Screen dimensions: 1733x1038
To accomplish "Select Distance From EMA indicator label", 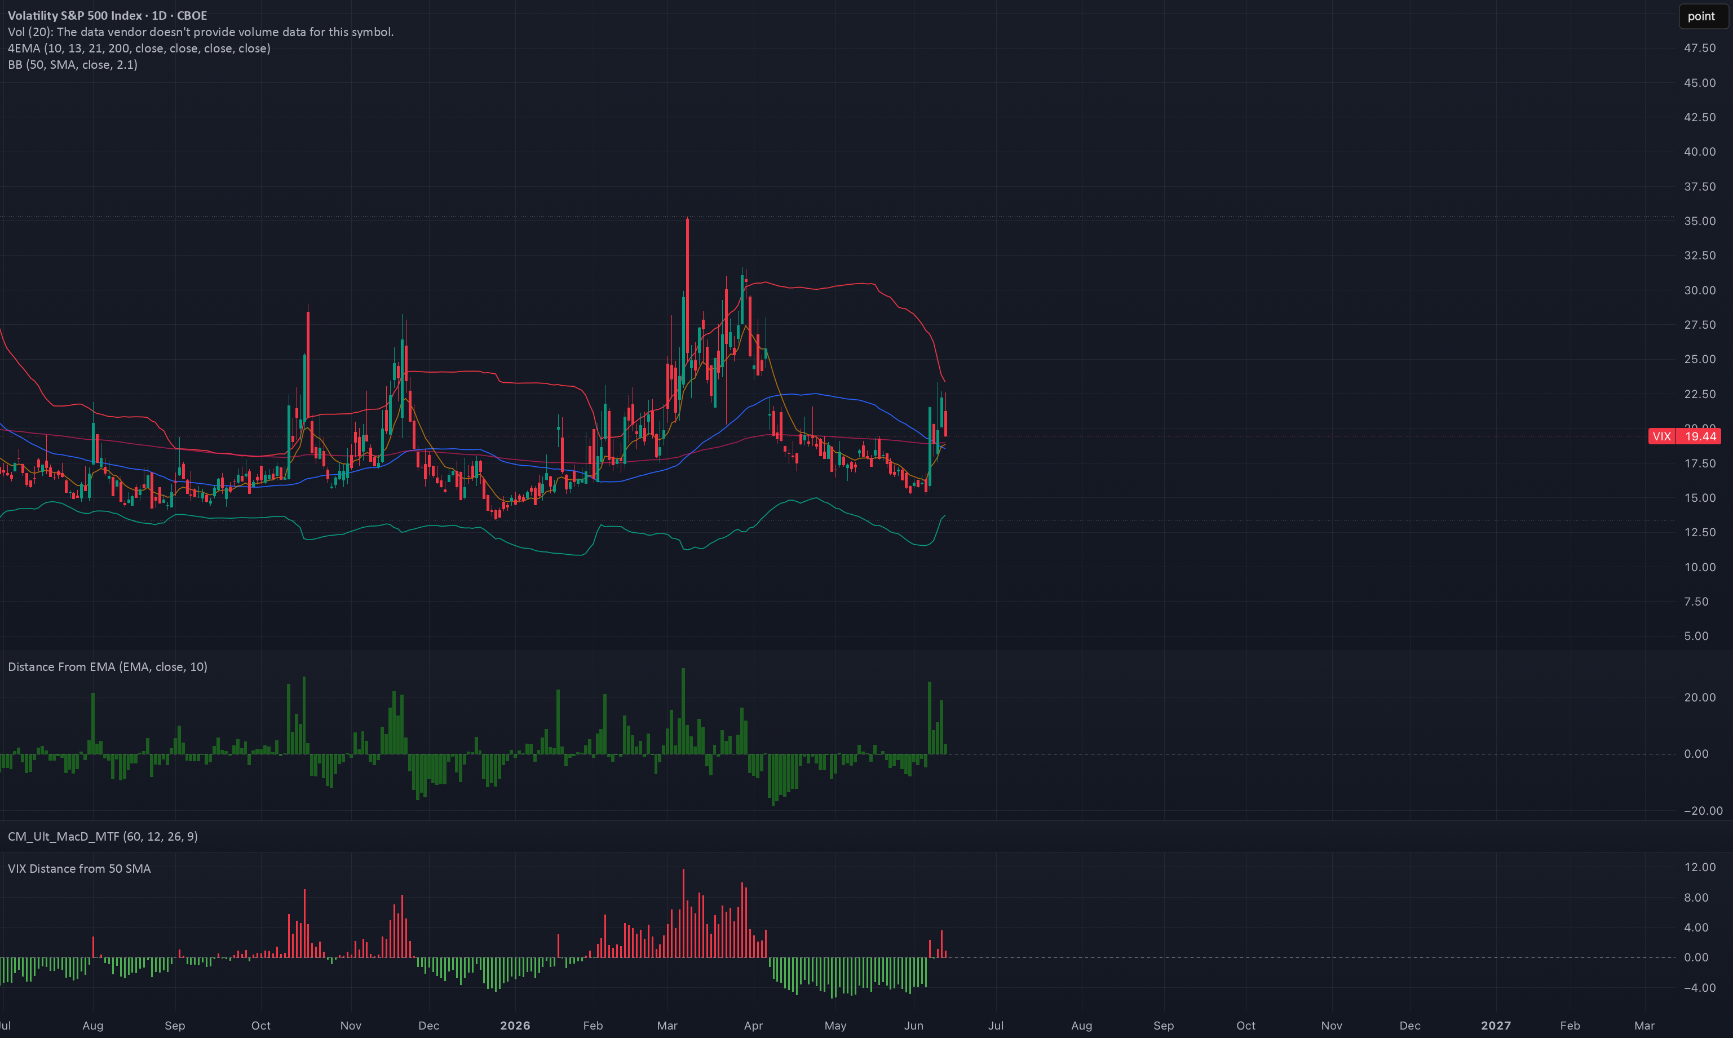I will [x=108, y=666].
